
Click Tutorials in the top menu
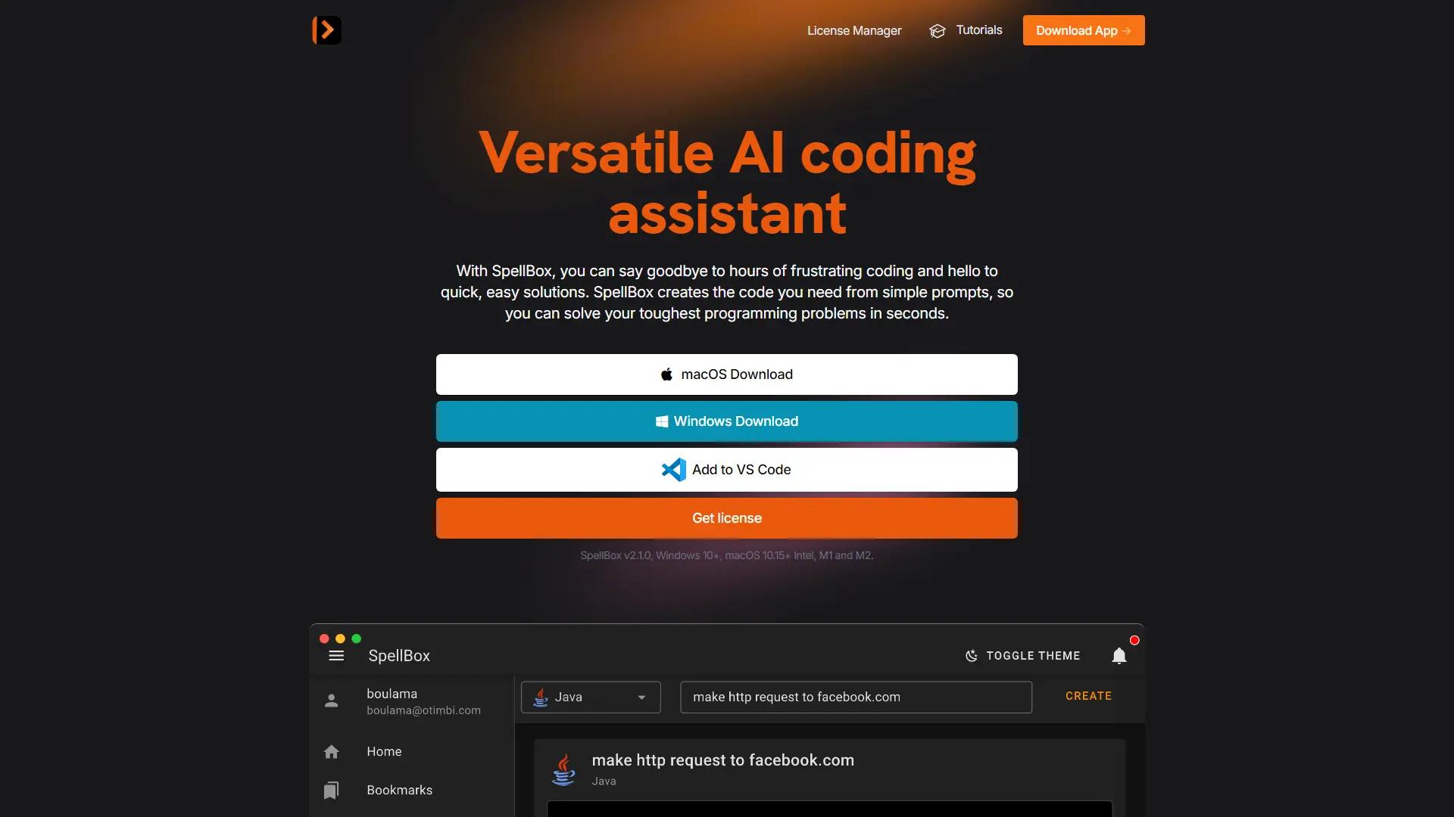coord(978,30)
